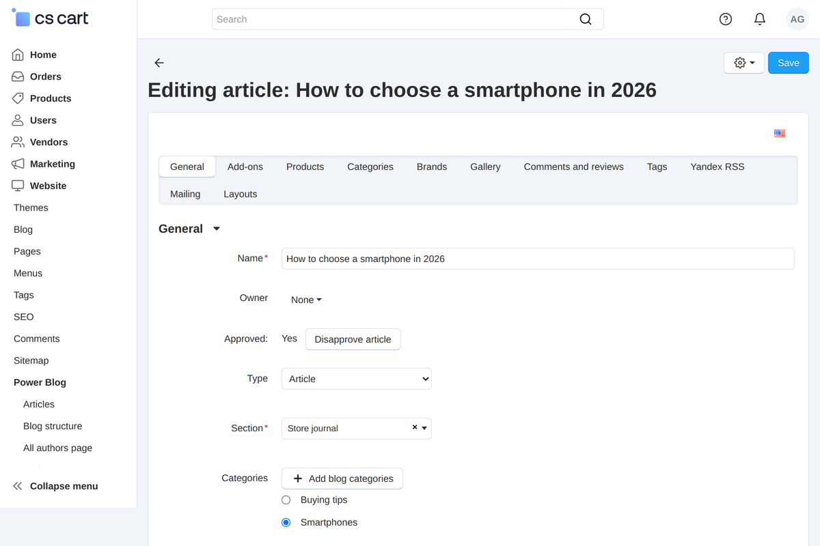This screenshot has width=820, height=546.
Task: Click the Website monitor icon
Action: click(x=18, y=186)
